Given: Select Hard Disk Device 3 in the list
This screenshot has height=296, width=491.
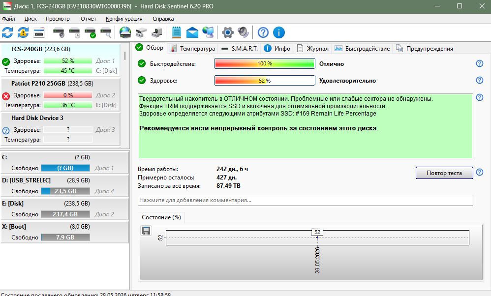Looking at the screenshot, I should pyautogui.click(x=61, y=129).
